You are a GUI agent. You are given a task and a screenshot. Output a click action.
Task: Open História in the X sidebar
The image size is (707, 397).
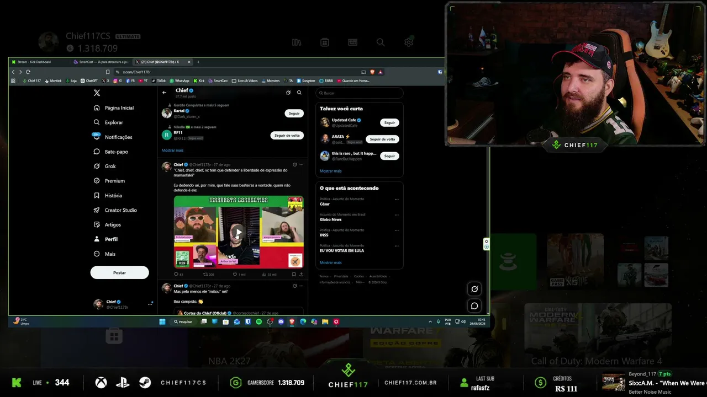point(108,196)
